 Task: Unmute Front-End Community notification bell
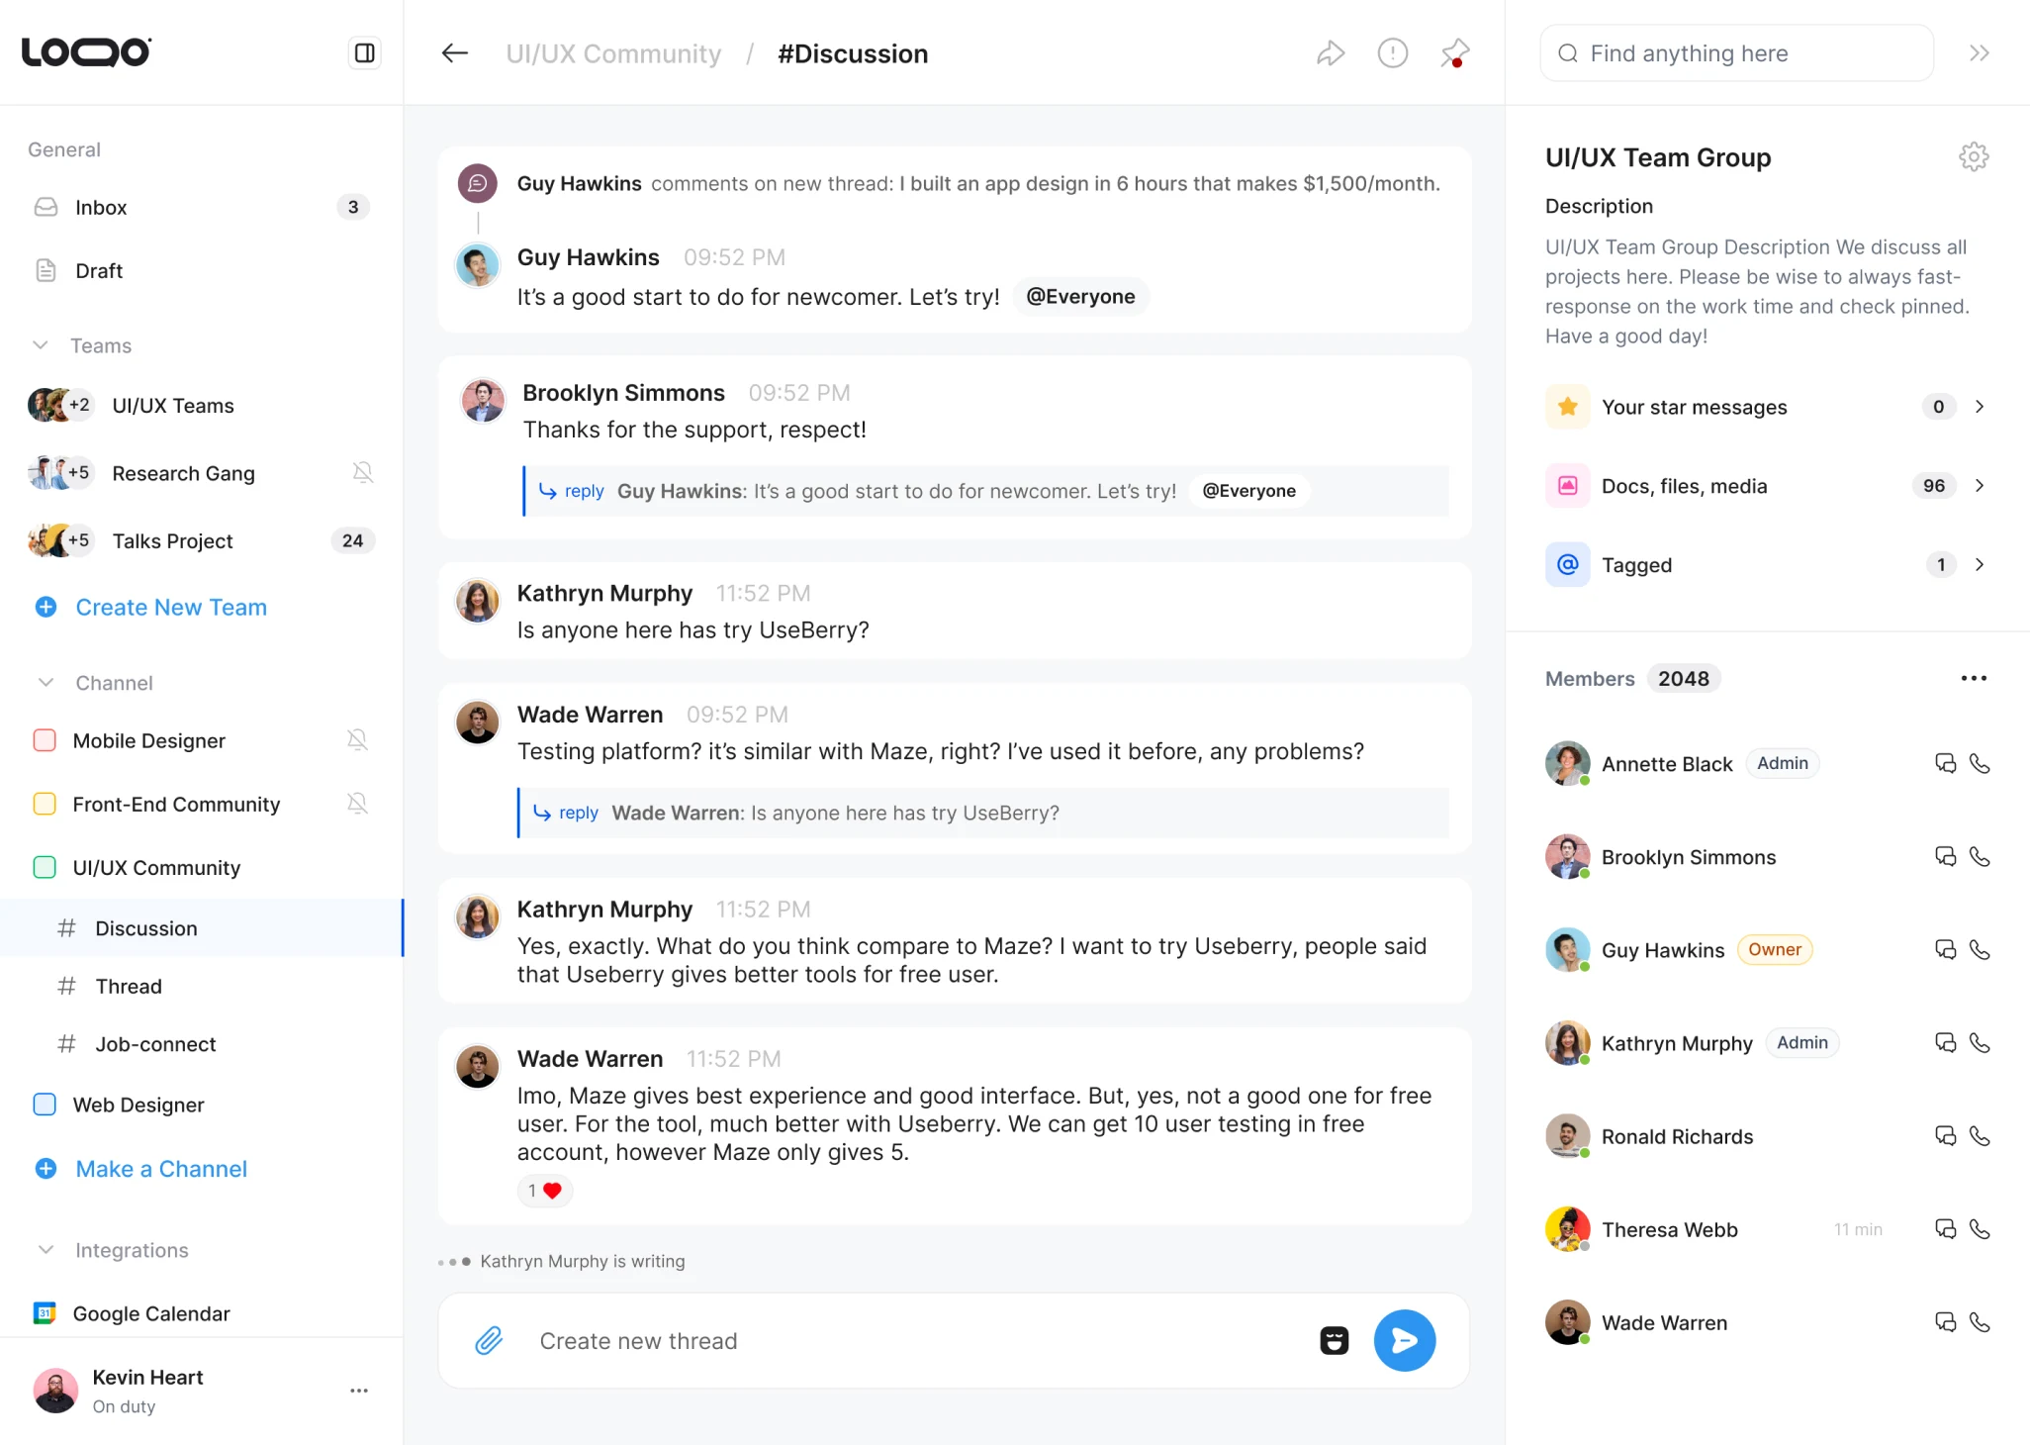coord(357,804)
